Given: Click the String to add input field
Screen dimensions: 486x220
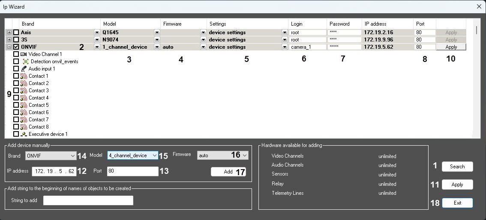Looking at the screenshot, I should [x=88, y=200].
